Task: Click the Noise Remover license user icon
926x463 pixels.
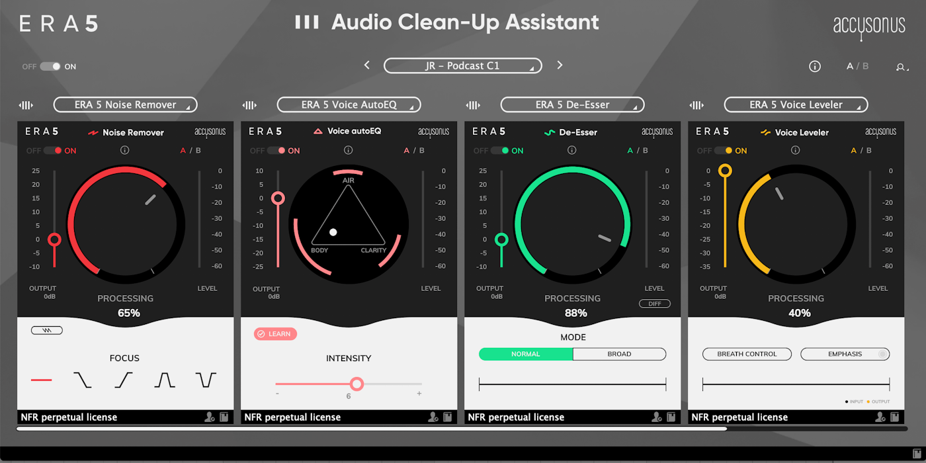Action: [210, 417]
